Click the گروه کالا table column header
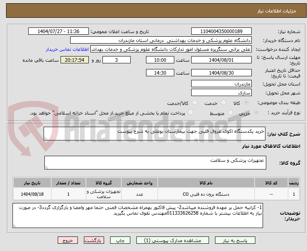307x251 pixels. [104, 183]
